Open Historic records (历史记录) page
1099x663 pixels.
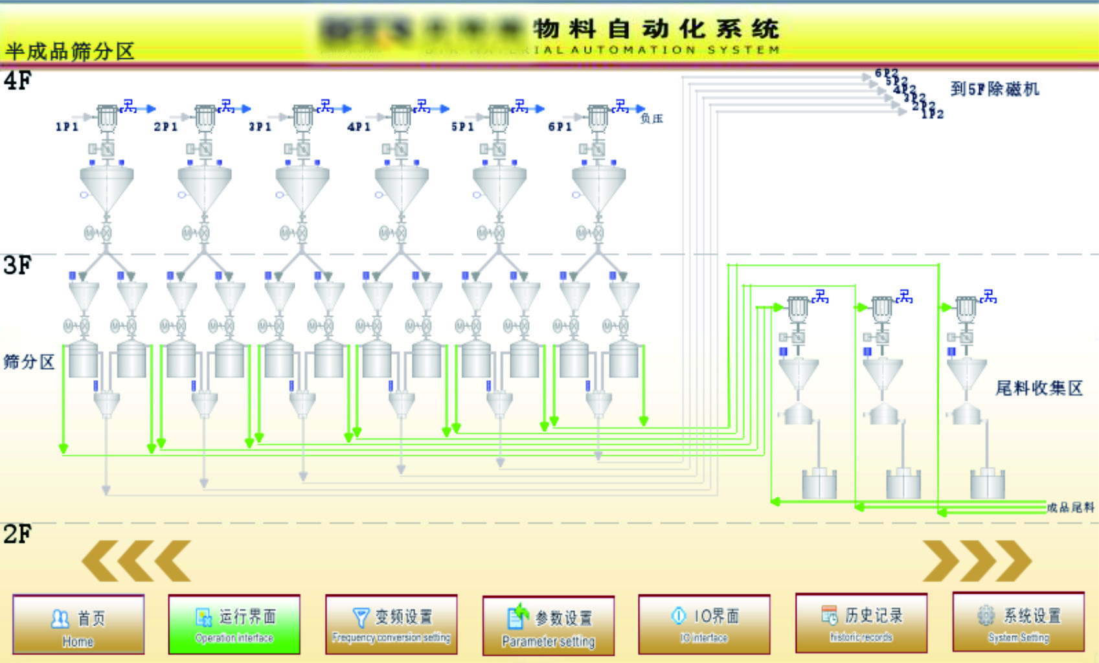pos(861,624)
